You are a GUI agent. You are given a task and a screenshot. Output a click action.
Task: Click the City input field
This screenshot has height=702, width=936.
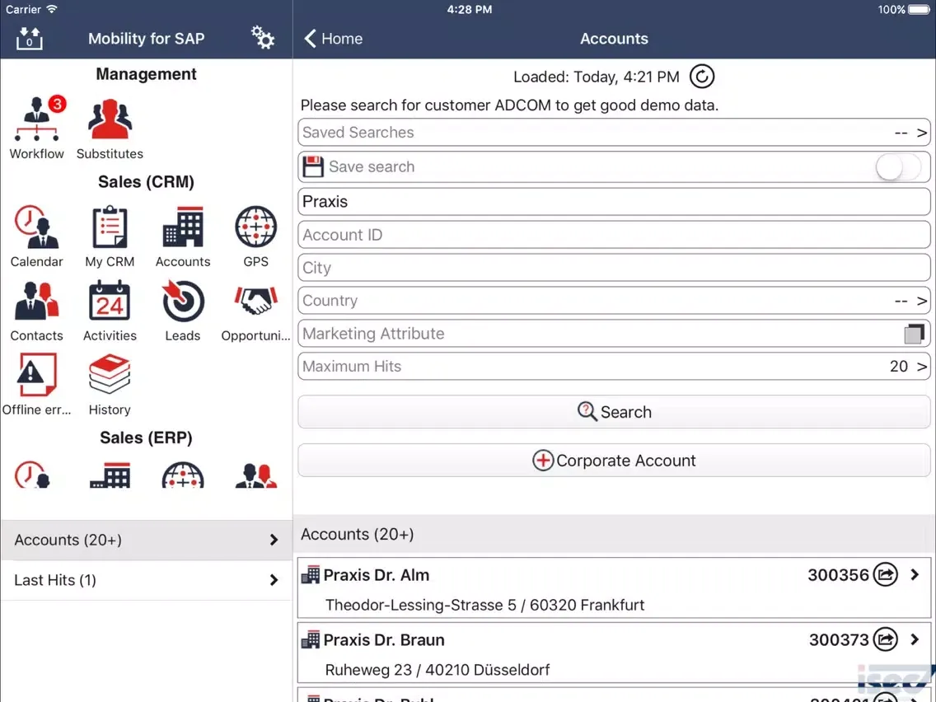(614, 268)
